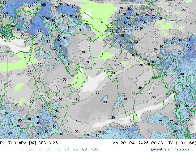Click the blue 90 in the bottom legend
The width and height of the screenshot is (196, 152).
(x=67, y=149)
